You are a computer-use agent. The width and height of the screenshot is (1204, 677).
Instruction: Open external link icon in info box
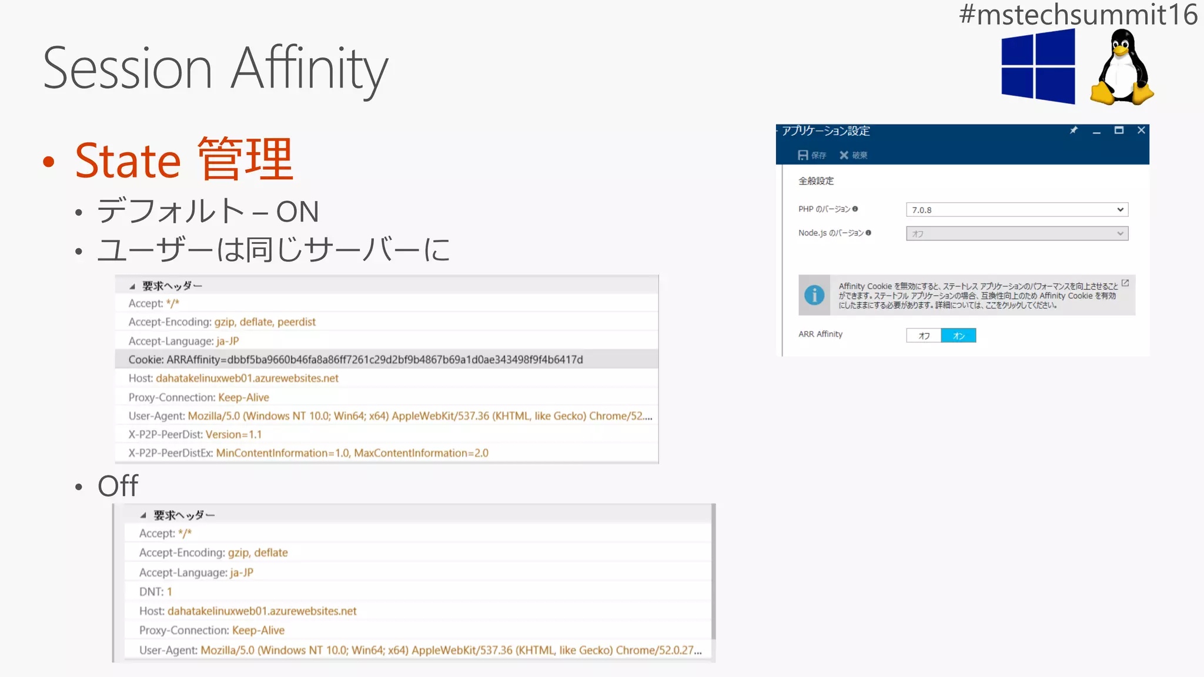tap(1125, 283)
